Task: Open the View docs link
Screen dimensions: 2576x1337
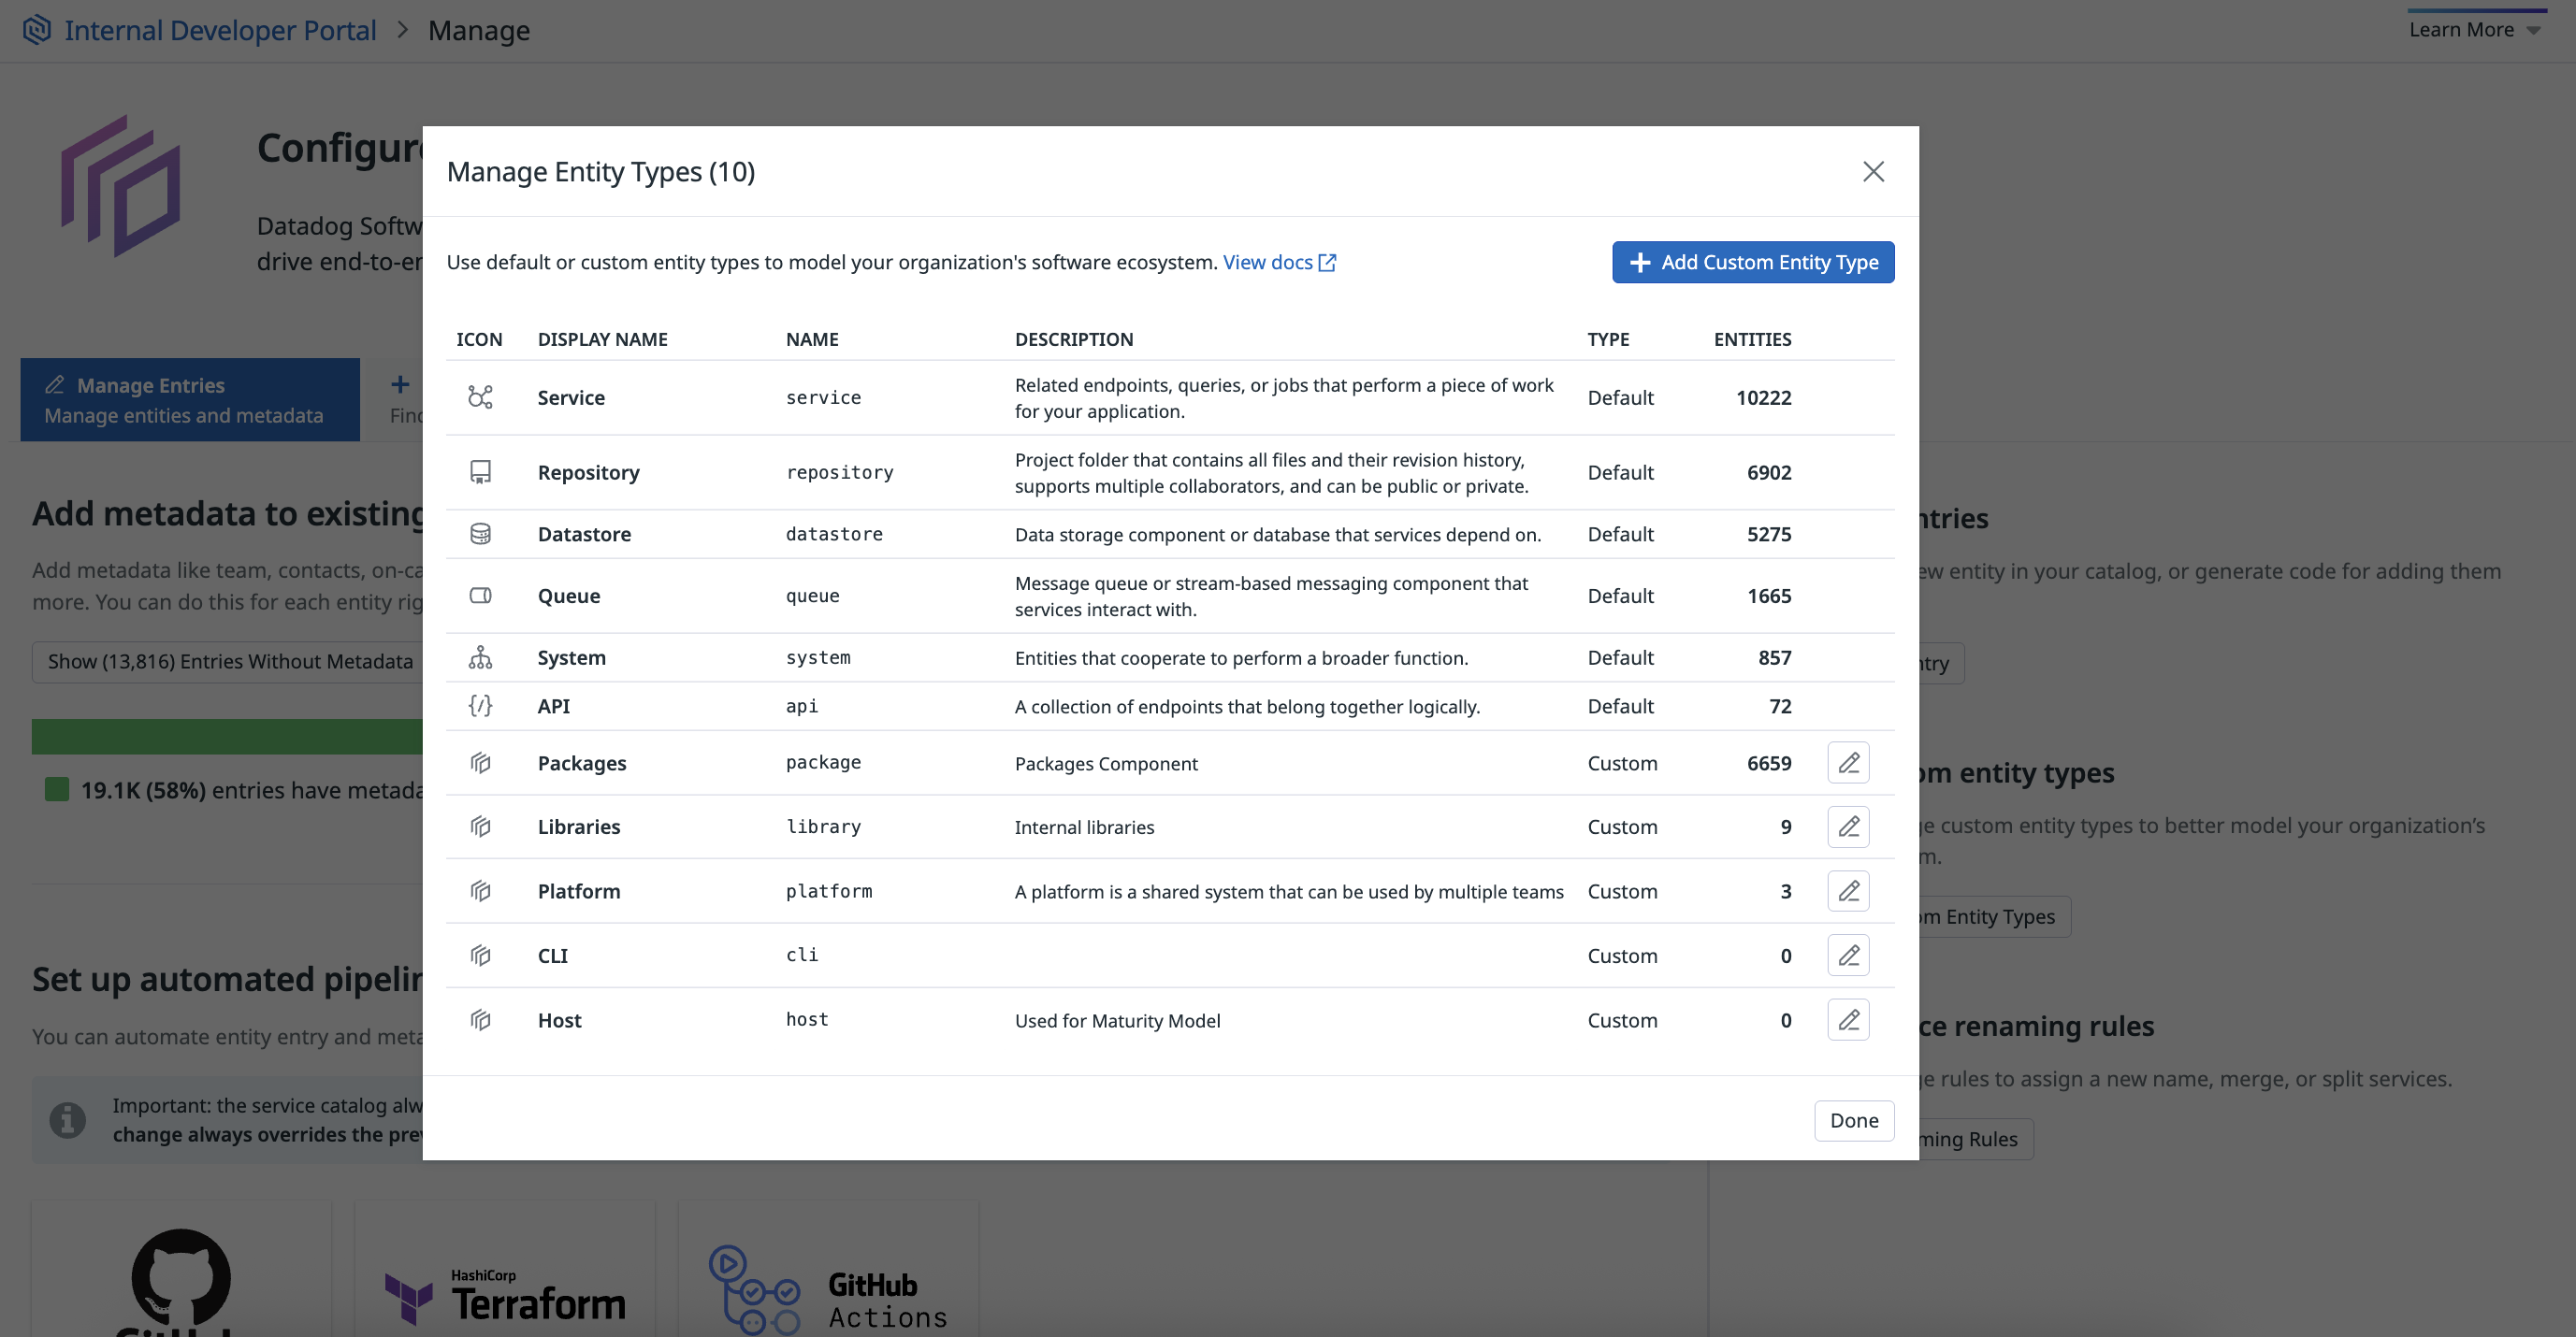Action: (1279, 262)
